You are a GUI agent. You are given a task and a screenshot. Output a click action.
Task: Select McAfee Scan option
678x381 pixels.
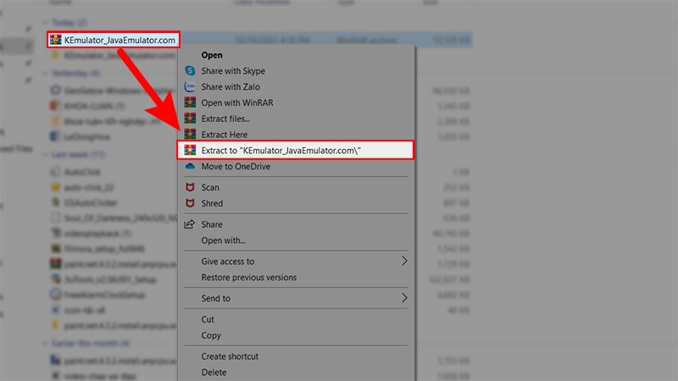pyautogui.click(x=210, y=187)
